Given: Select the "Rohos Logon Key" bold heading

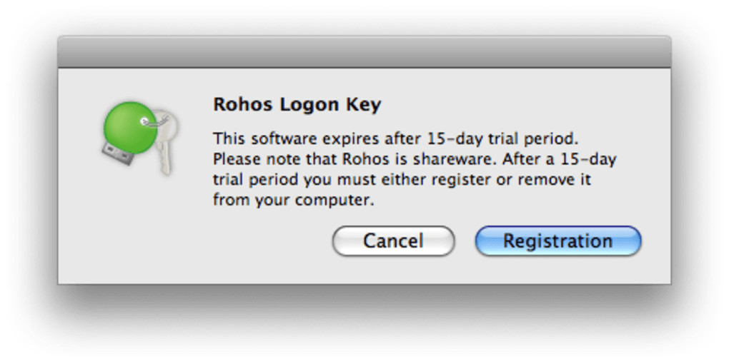Looking at the screenshot, I should tap(297, 105).
